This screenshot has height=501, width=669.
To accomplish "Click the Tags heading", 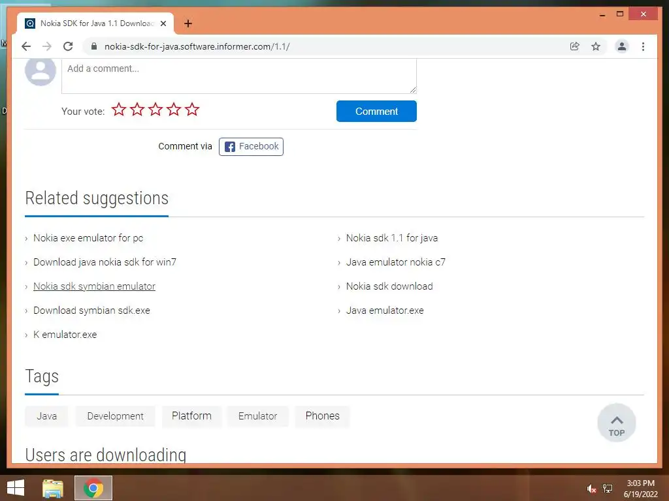I will (x=42, y=376).
